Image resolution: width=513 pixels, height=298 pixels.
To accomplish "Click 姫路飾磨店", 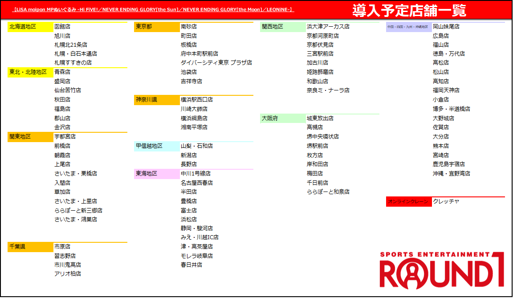I will pos(320,72).
